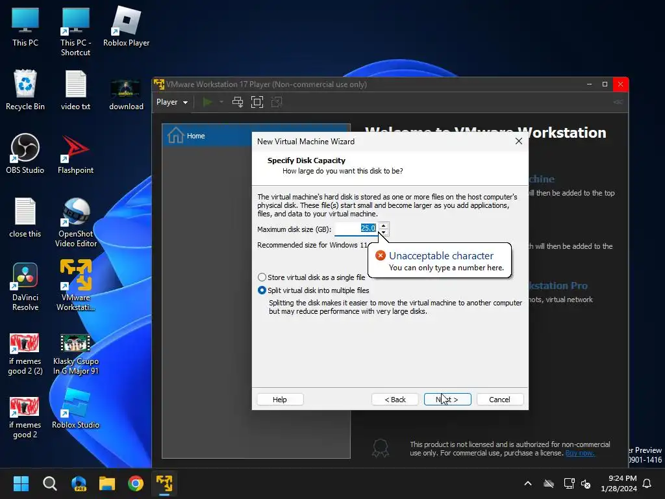Click the Buy now link
Screen dimensions: 665x499
coord(580,453)
